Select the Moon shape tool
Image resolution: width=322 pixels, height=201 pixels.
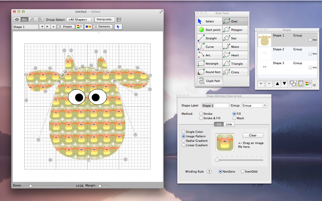235,47
